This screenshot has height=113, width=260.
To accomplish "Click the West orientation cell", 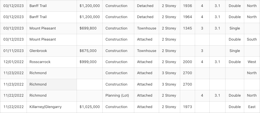I will pyautogui.click(x=252, y=62).
